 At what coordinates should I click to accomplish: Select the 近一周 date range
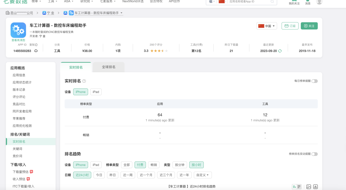click(x=128, y=175)
